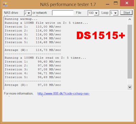Image resolution: width=136 pixels, height=124 pixels.
Task: Click the application icon in title bar
Action: point(5,4)
